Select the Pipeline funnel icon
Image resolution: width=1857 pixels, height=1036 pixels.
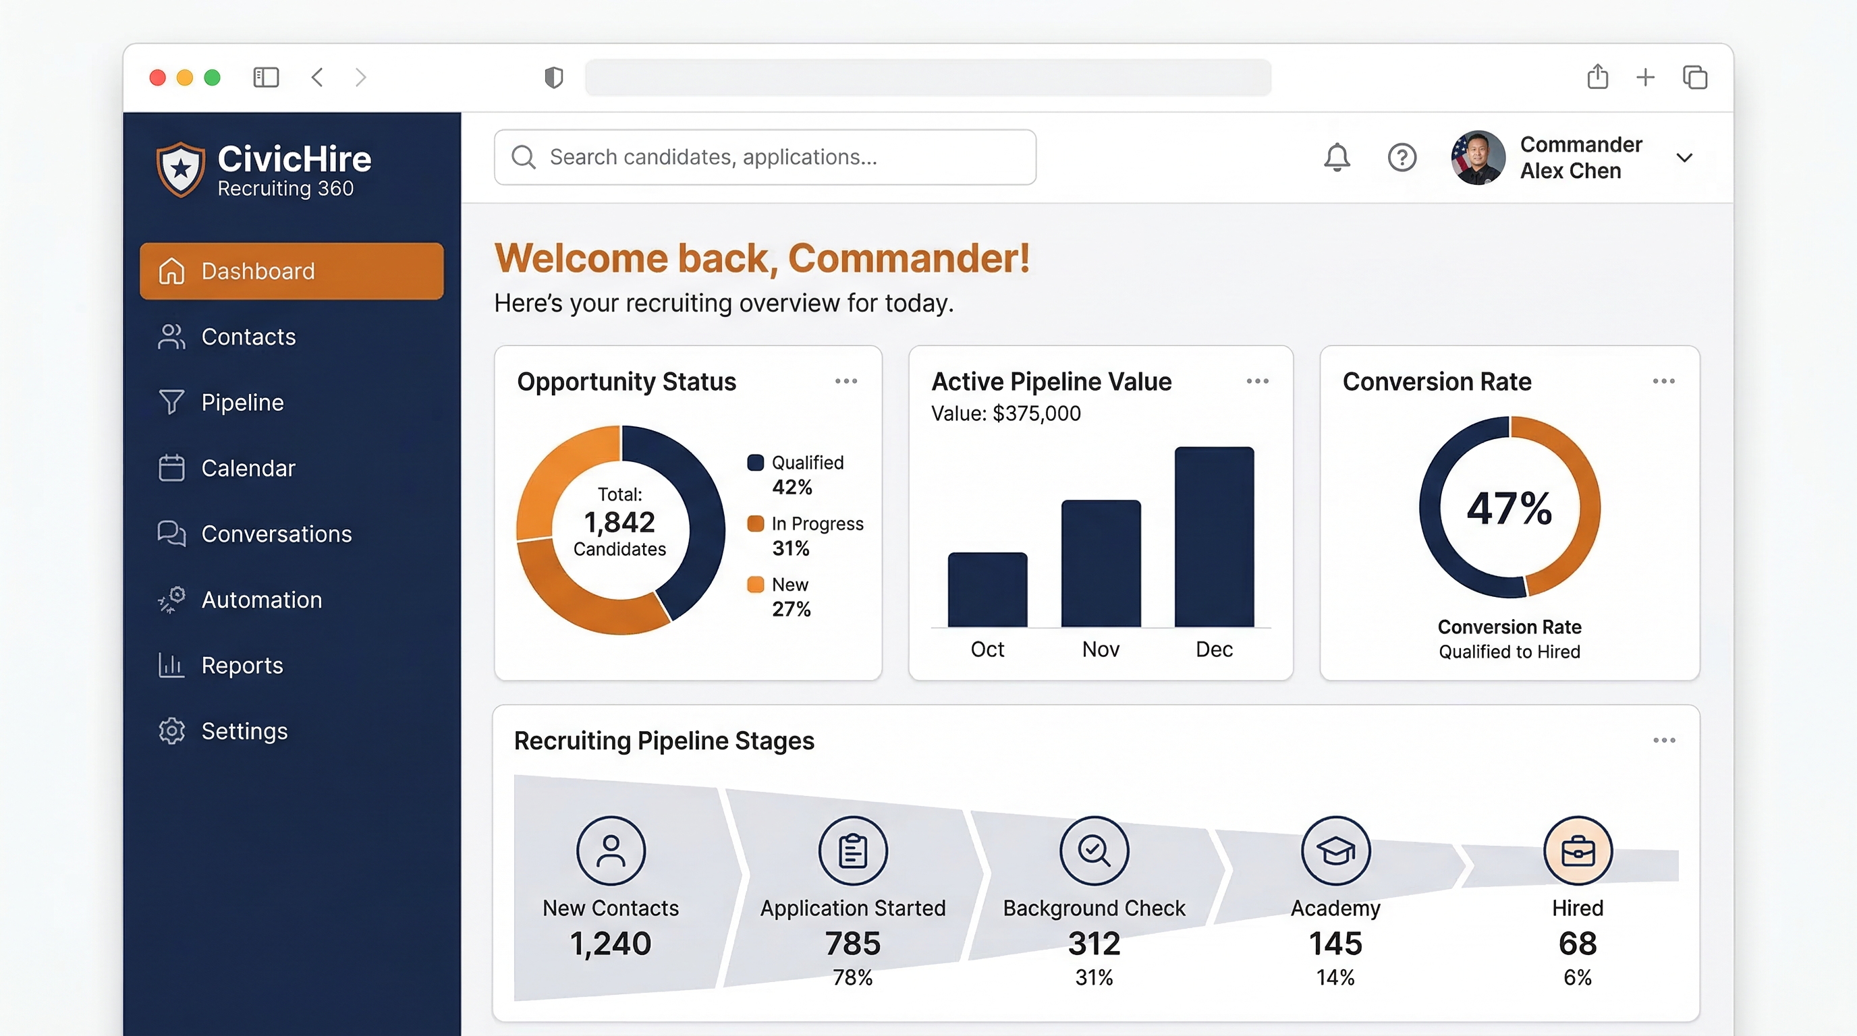pyautogui.click(x=171, y=401)
